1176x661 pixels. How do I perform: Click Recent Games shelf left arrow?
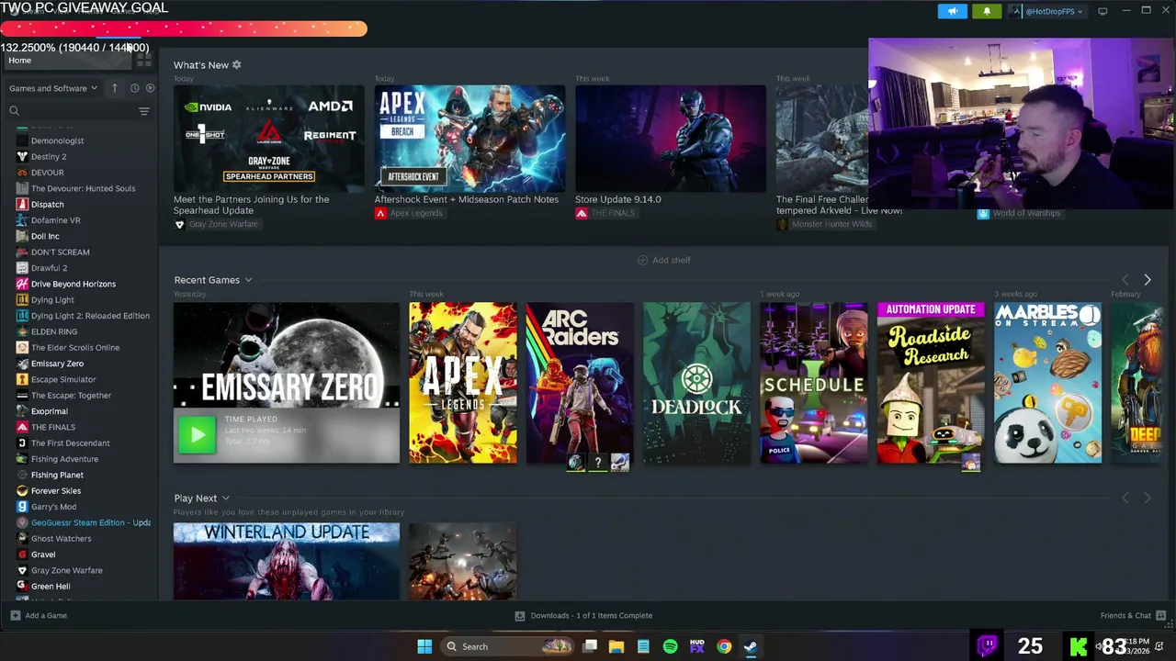tap(1125, 280)
